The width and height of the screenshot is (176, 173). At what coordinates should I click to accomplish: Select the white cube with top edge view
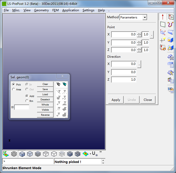pyautogui.click(x=46, y=154)
